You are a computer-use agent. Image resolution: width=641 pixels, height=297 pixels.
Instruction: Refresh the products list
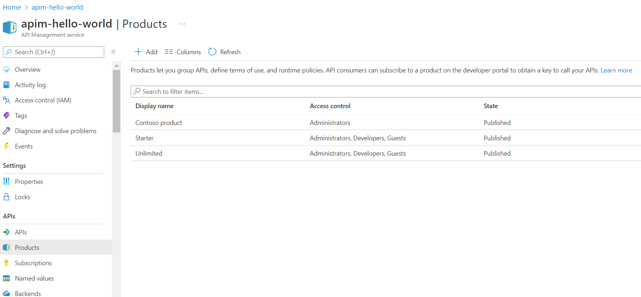224,52
